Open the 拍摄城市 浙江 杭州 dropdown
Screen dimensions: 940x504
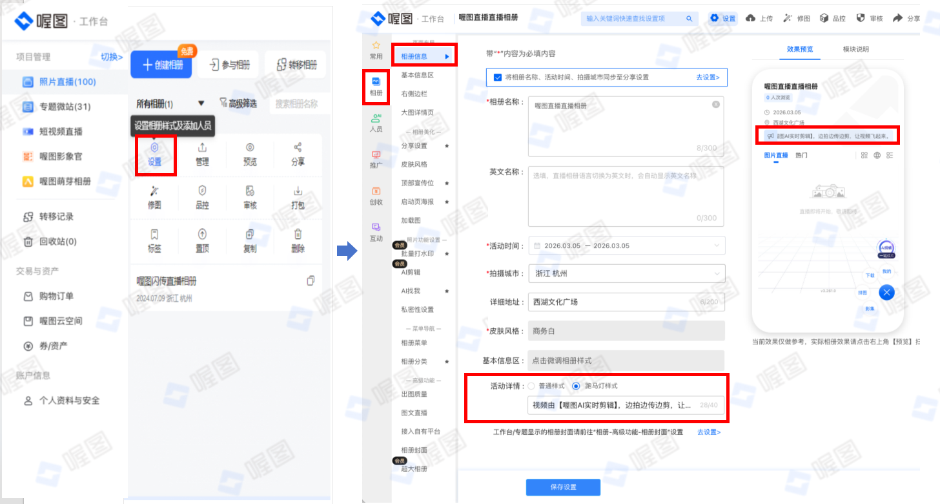click(x=626, y=273)
